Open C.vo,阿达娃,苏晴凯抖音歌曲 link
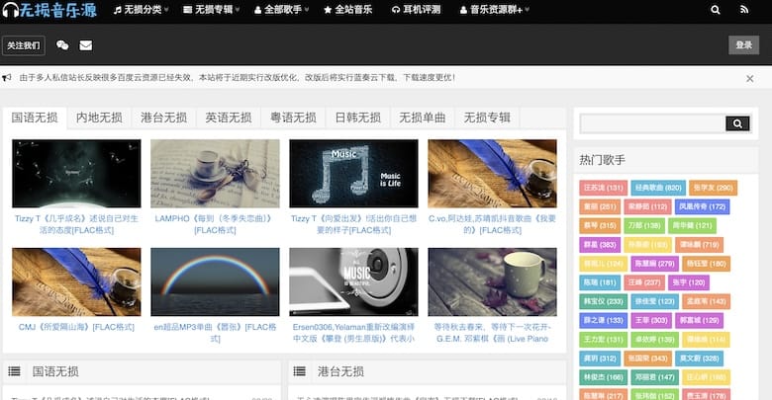This screenshot has height=400, width=772. [492, 224]
